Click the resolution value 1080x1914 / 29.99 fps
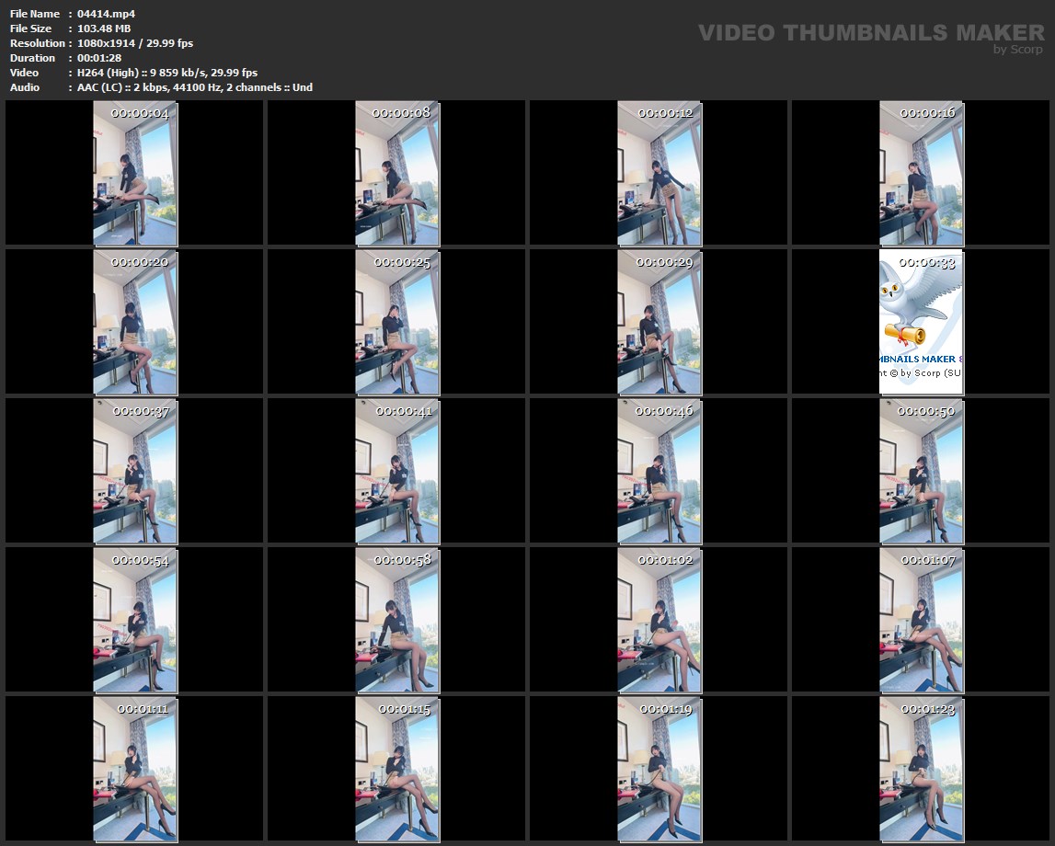This screenshot has width=1055, height=846. coord(135,43)
